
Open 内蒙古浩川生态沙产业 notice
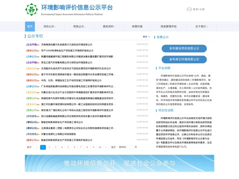tap(78, 92)
